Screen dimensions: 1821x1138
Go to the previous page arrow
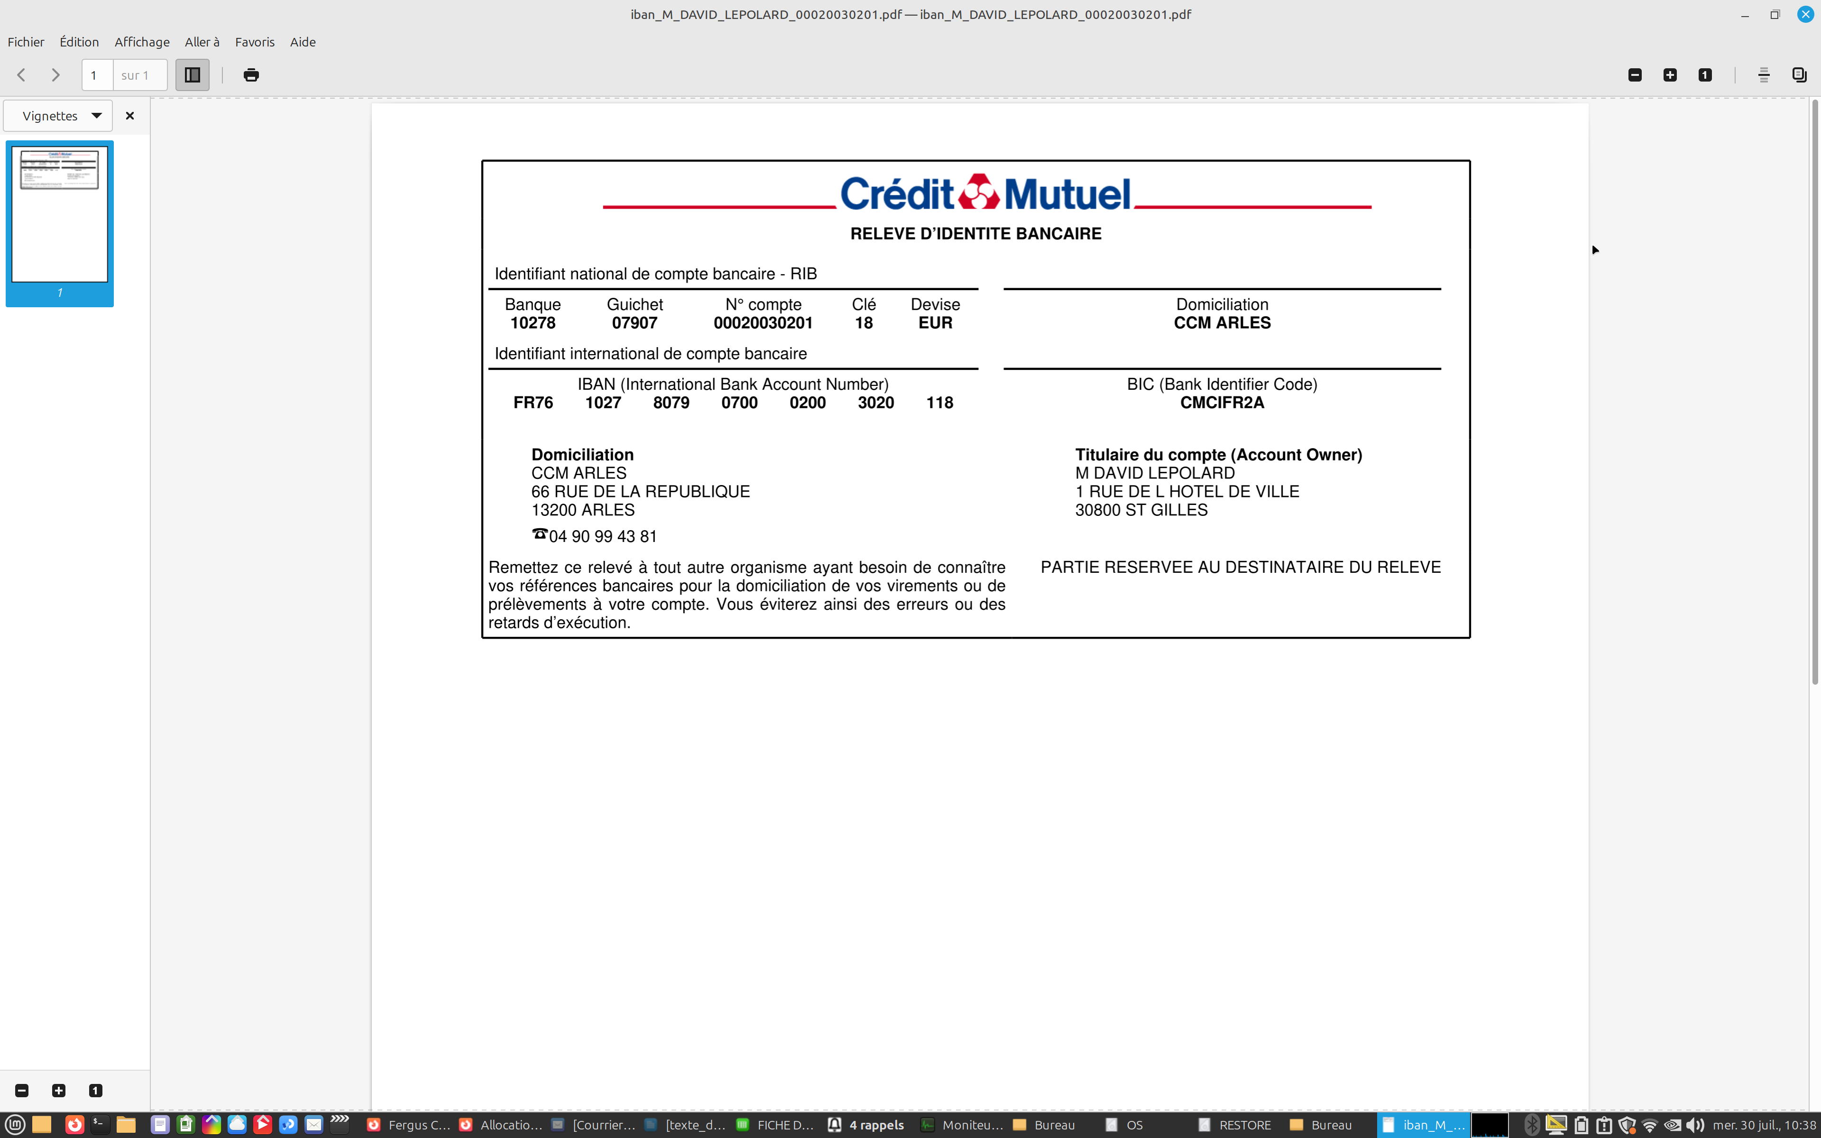(x=21, y=74)
